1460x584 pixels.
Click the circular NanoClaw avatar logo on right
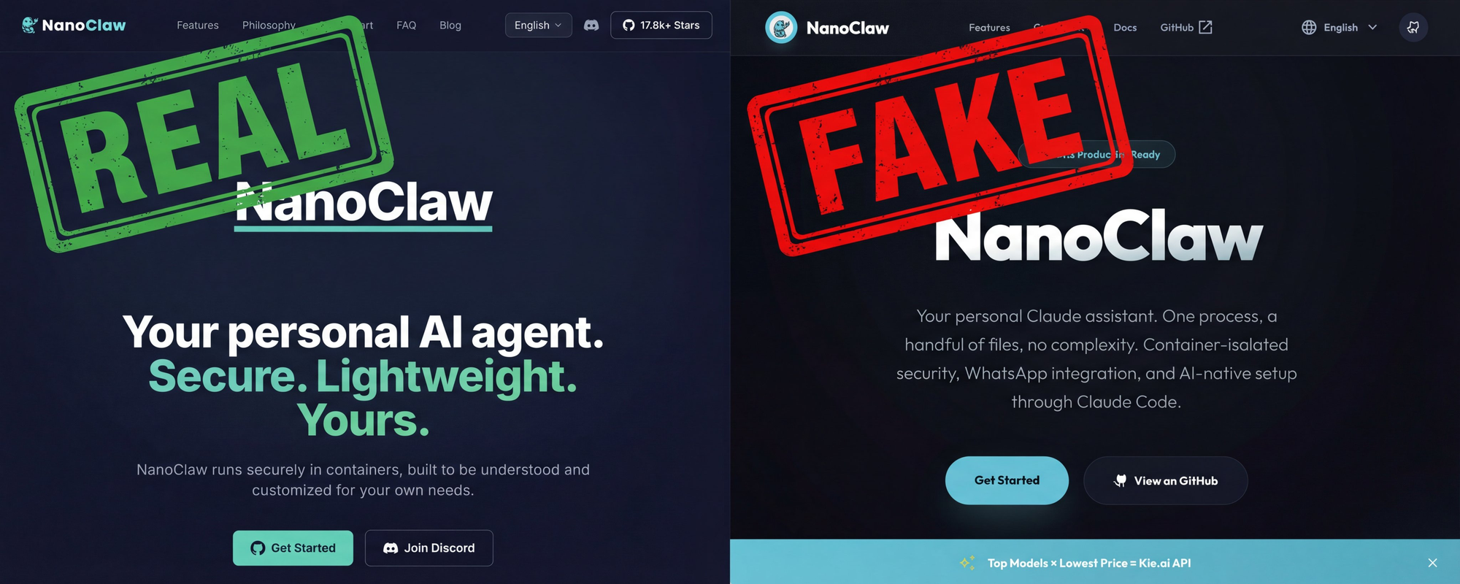[781, 28]
